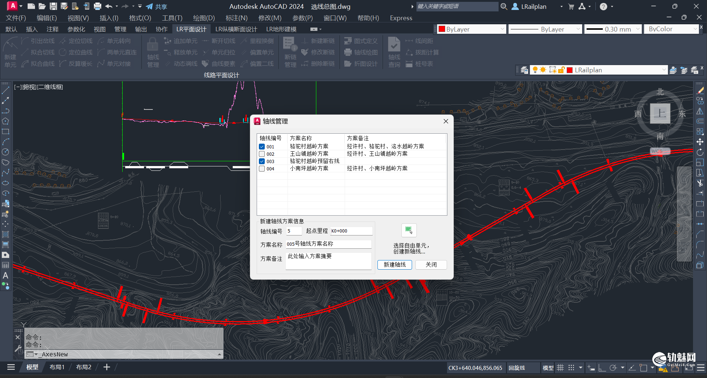Viewport: 707px width, 378px height.
Task: Open the Layer Properties manager icon
Action: [x=524, y=70]
